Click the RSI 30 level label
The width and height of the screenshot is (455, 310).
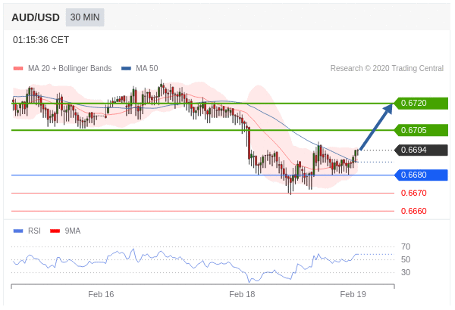coord(406,272)
